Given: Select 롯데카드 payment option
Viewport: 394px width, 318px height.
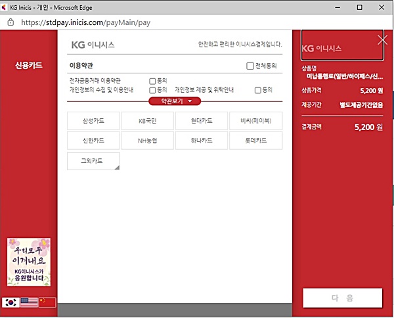Looking at the screenshot, I should click(x=256, y=141).
